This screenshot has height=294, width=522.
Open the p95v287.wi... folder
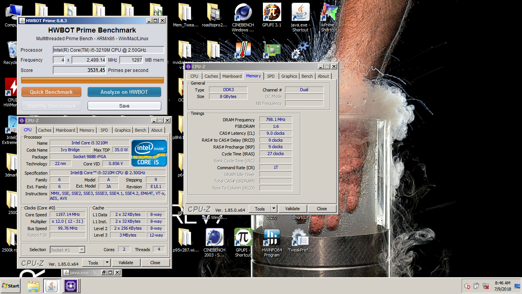tap(185, 240)
